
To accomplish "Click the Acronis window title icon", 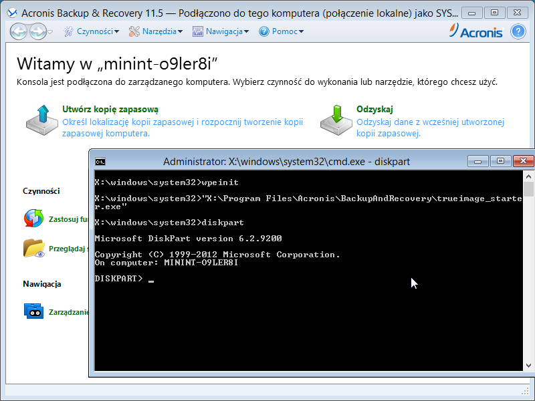I will point(12,13).
